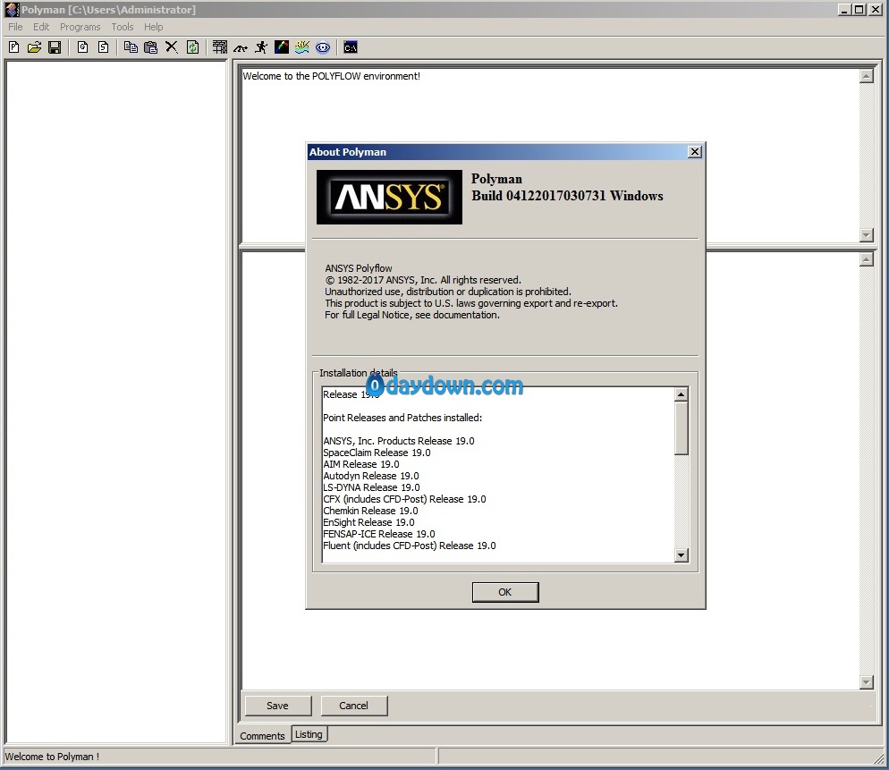Click up arrow of lower pane scrollbar

866,259
